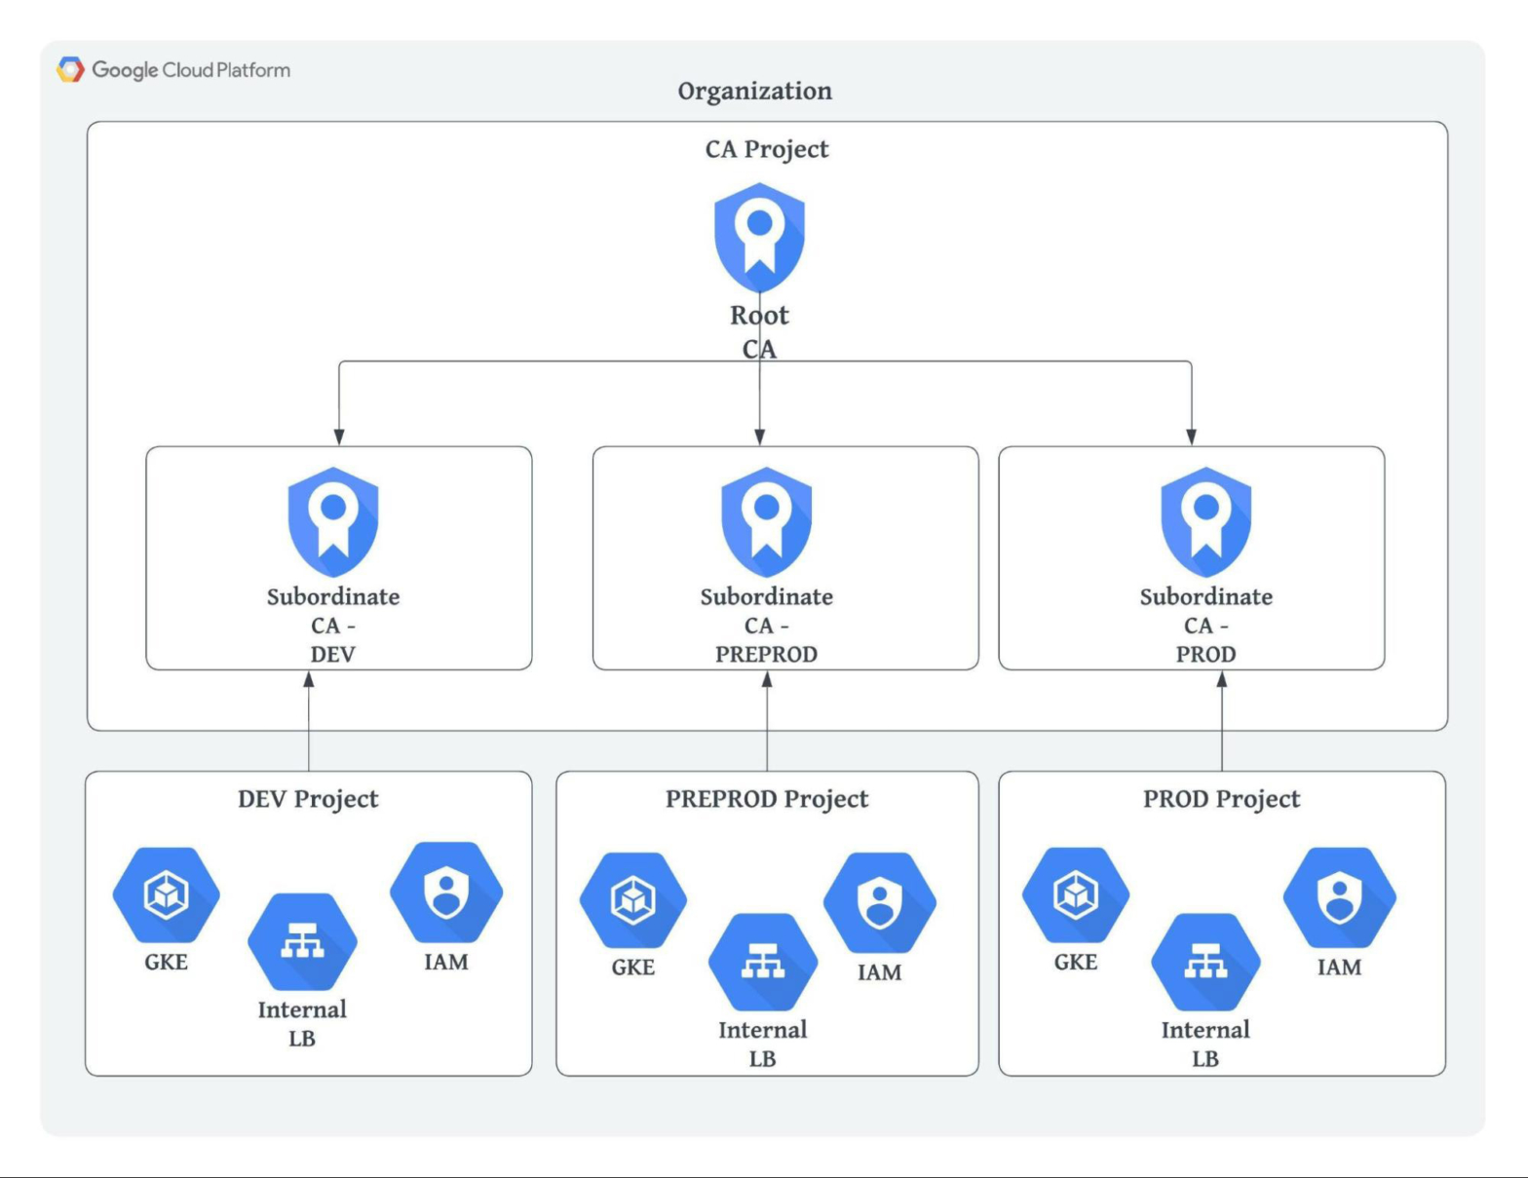1528x1178 pixels.
Task: Click the IAM icon in PREPROD Project
Action: click(x=880, y=902)
